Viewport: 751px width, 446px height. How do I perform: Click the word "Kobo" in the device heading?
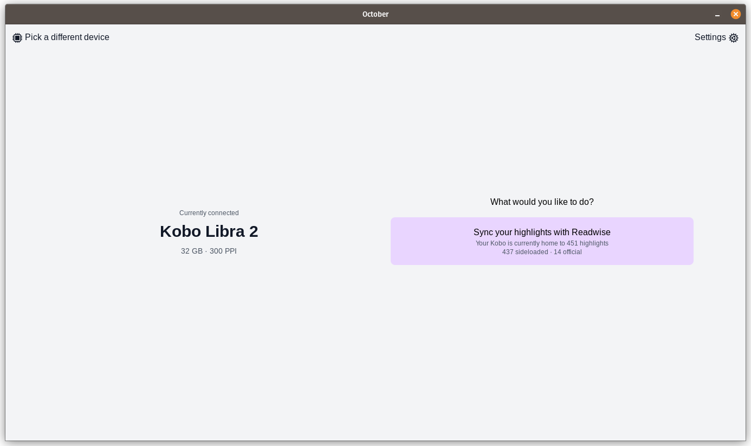point(180,231)
